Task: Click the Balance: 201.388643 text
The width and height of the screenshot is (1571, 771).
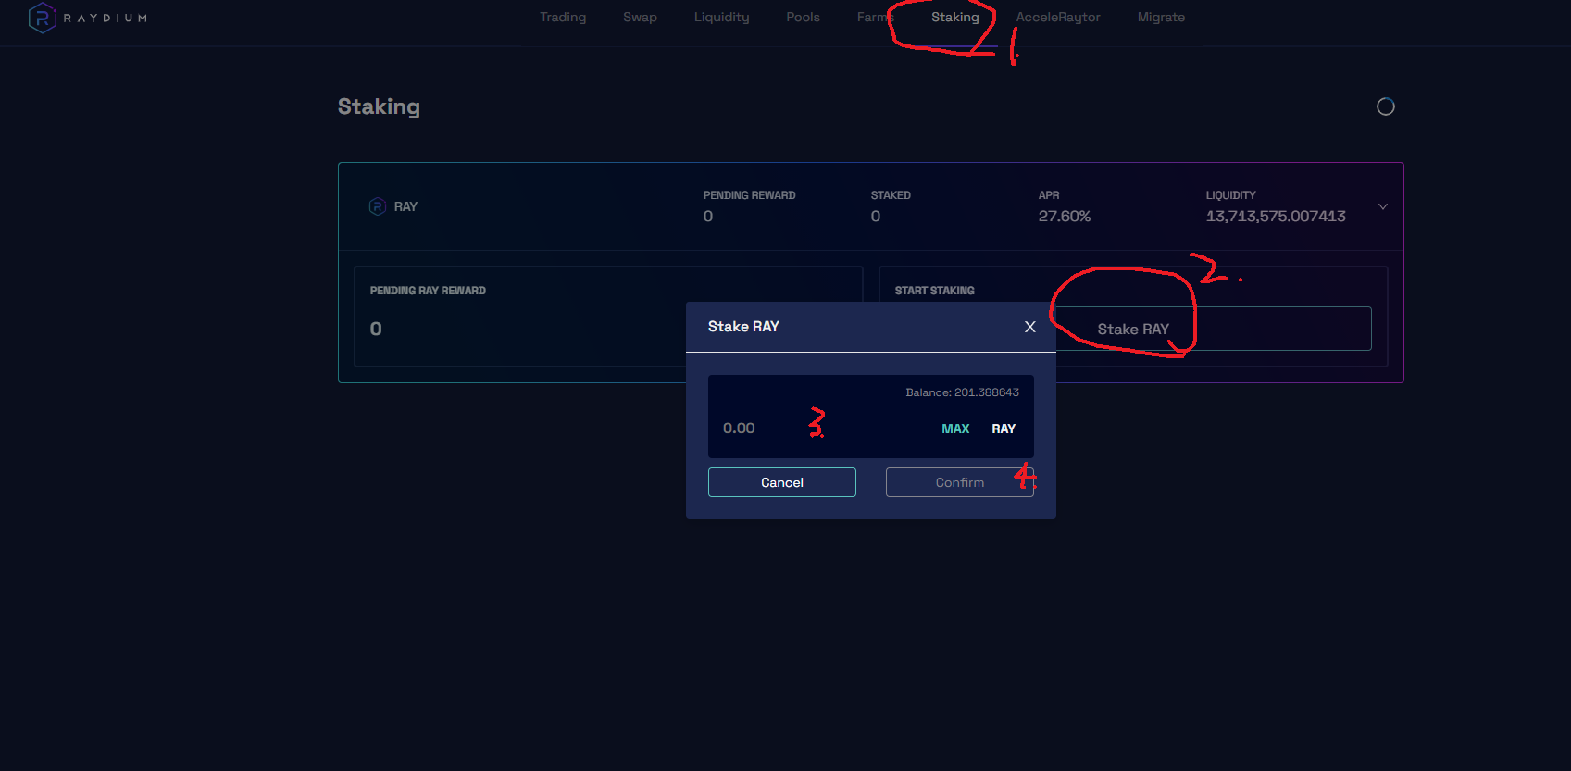Action: [x=962, y=392]
